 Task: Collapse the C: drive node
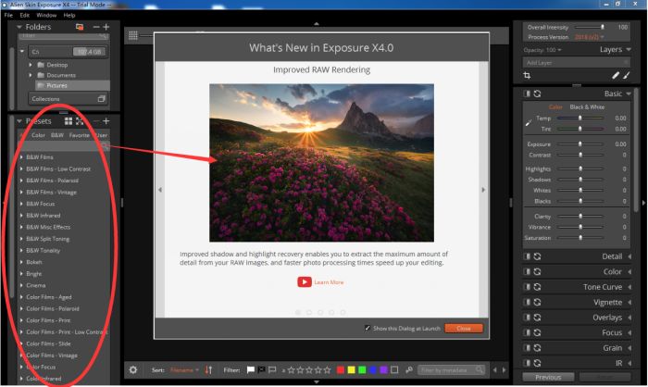pos(22,52)
